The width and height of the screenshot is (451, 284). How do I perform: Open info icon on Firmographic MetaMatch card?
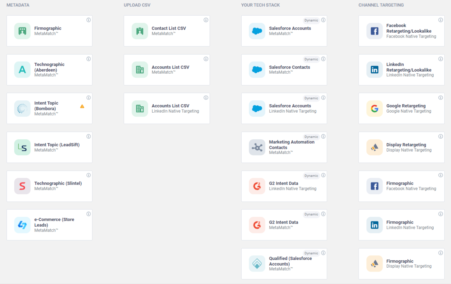pos(89,20)
